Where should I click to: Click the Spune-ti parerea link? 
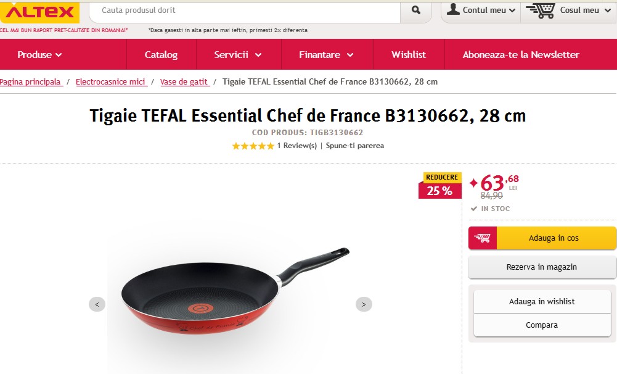click(354, 146)
